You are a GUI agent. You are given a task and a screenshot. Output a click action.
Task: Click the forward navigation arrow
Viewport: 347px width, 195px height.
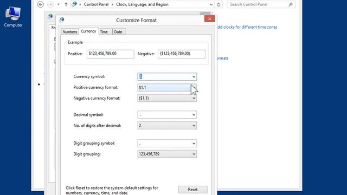(50, 4)
